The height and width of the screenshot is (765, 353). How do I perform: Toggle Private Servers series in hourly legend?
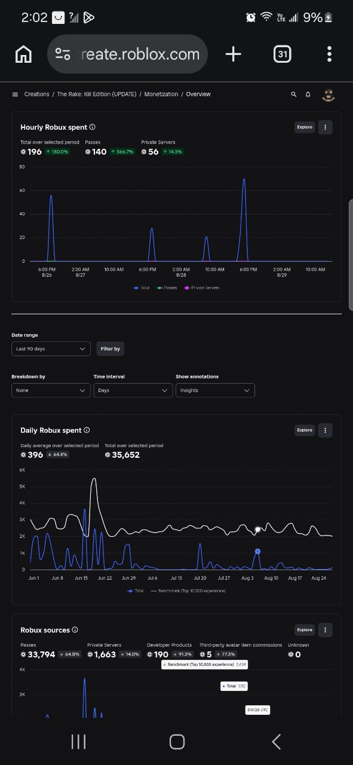coord(201,287)
